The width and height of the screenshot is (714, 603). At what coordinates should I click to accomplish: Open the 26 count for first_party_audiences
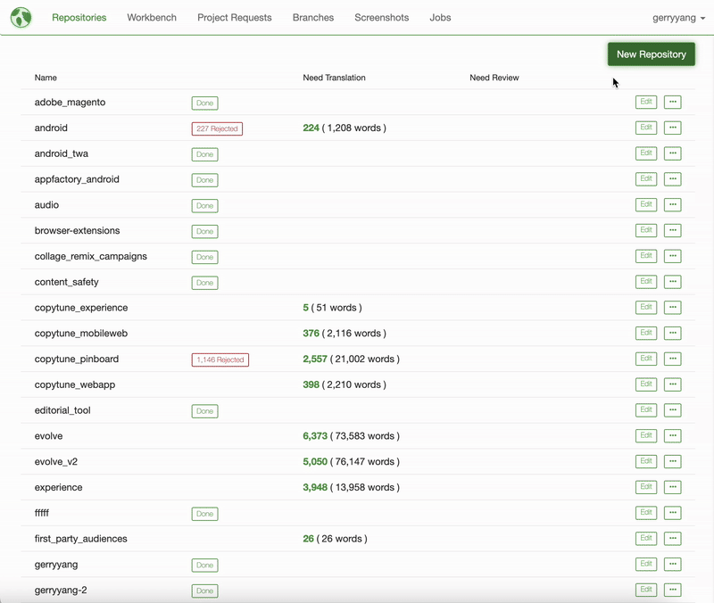(308, 539)
